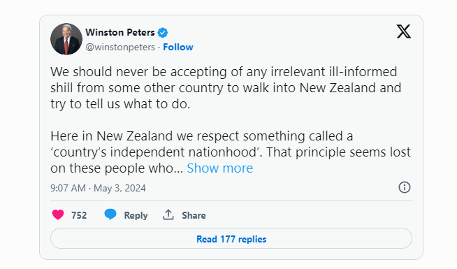The image size is (457, 269).
Task: Open Winston Peters profile avatar photo
Action: (66, 39)
